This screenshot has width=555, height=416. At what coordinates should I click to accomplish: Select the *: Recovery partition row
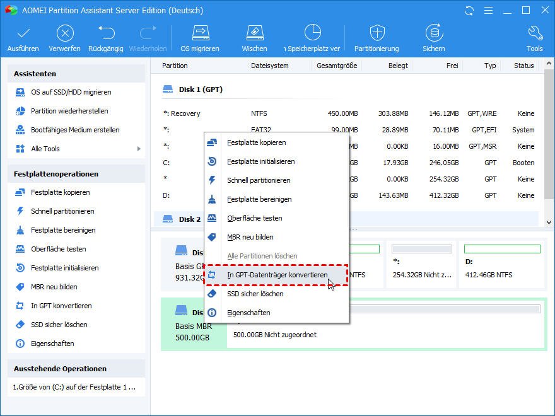(346, 113)
